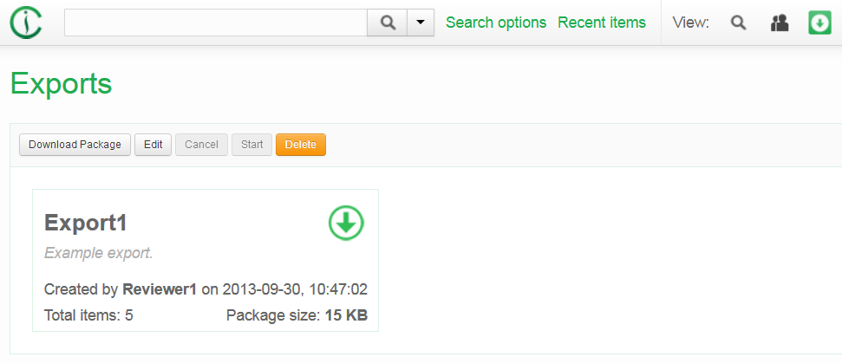The width and height of the screenshot is (842, 363).
Task: Open the search dropdown arrow
Action: click(x=421, y=23)
